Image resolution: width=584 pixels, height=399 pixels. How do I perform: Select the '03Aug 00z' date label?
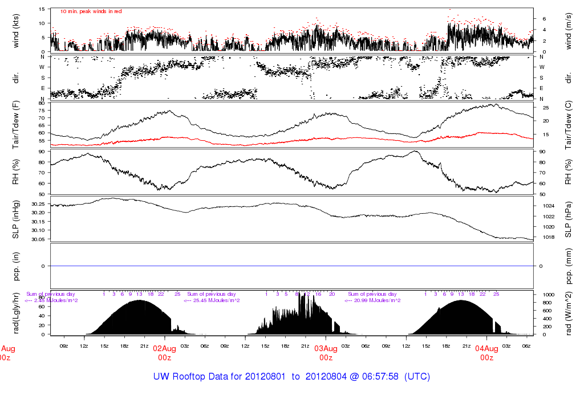click(326, 353)
